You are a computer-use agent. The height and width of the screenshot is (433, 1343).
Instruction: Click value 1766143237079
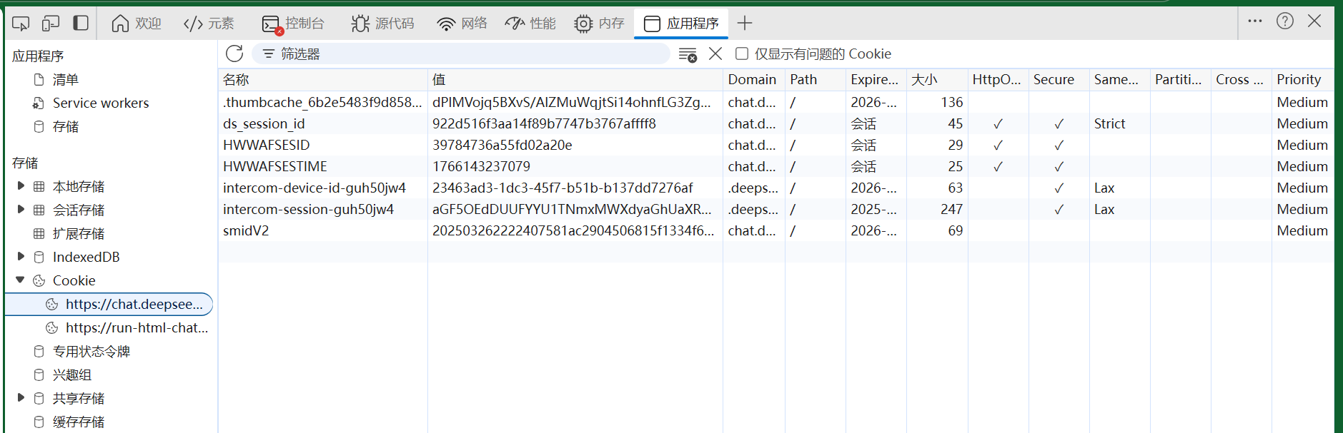pyautogui.click(x=482, y=166)
